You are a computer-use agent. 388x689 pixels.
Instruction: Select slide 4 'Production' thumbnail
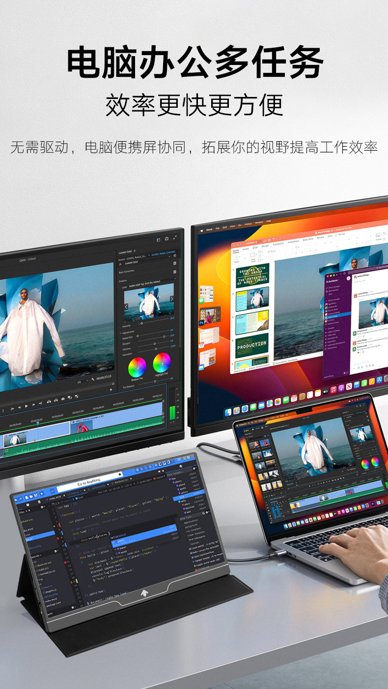[252, 345]
